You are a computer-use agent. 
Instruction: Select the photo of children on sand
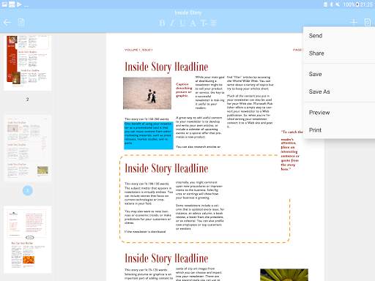(147, 93)
